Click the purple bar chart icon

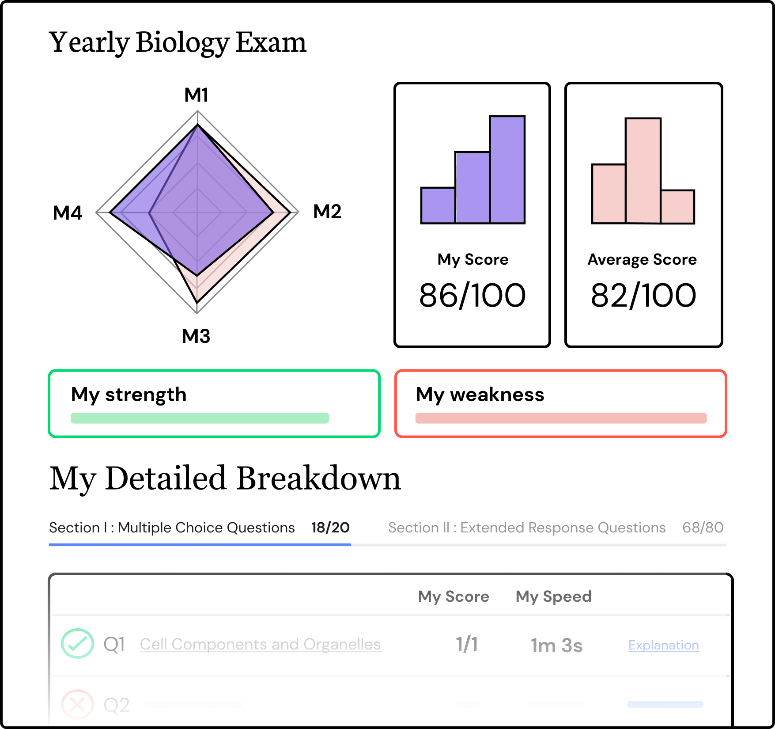pyautogui.click(x=473, y=170)
